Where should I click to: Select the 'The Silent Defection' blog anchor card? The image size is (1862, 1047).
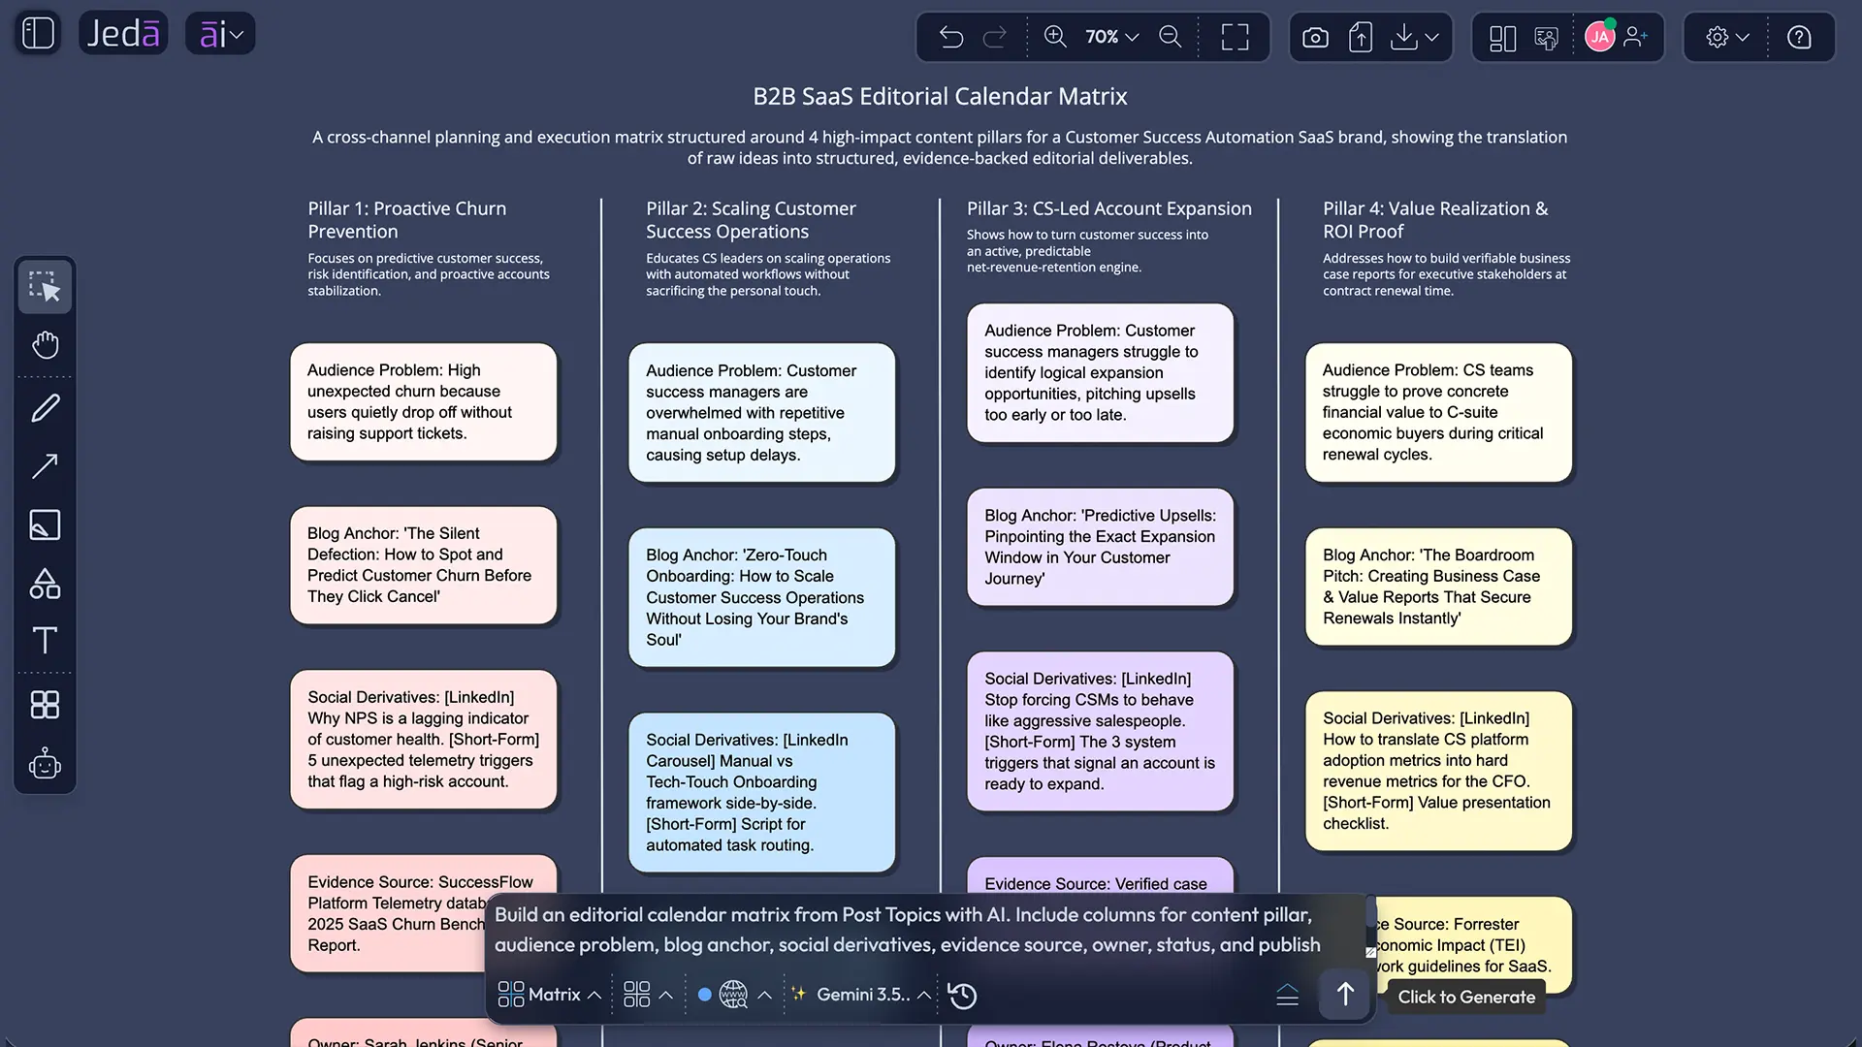point(424,565)
